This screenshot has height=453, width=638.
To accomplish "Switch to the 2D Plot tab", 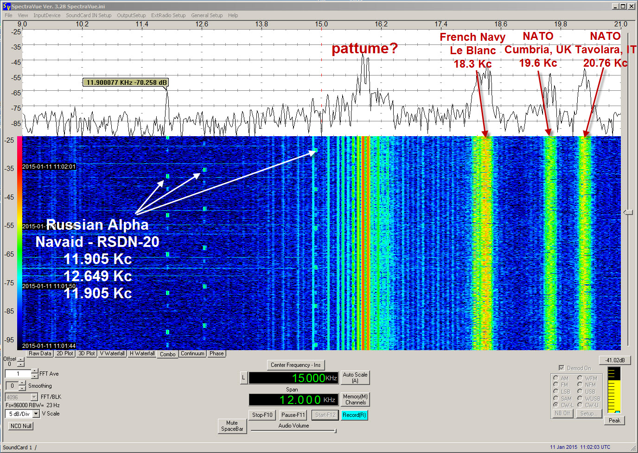I will coord(65,353).
